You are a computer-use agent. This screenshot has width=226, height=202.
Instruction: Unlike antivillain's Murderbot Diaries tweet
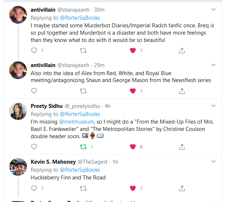pyautogui.click(x=133, y=51)
